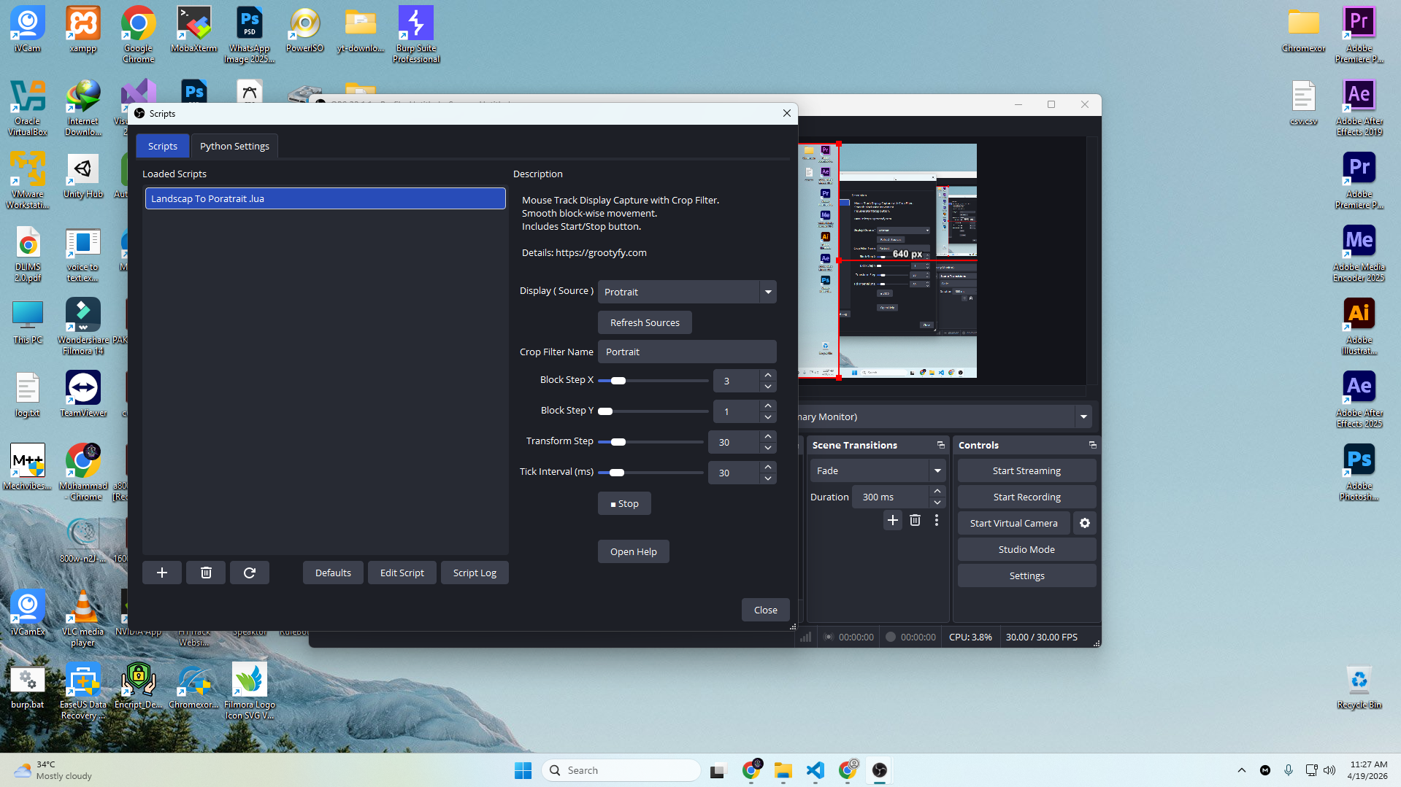Click the add script plus icon
This screenshot has height=787, width=1401.
tap(162, 573)
